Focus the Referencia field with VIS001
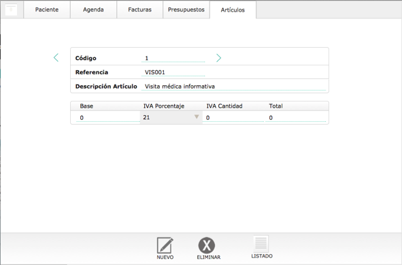Screen dimensions: 402x265 point(173,72)
